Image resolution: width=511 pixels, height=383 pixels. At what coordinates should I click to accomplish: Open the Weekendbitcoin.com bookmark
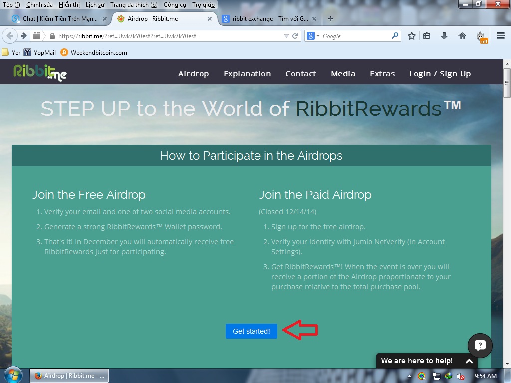[94, 52]
